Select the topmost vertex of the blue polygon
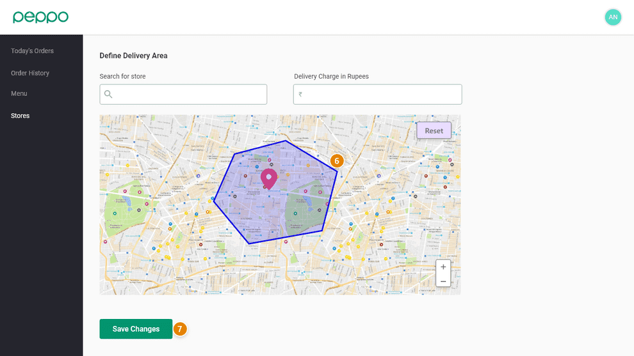634x356 pixels. [x=286, y=141]
